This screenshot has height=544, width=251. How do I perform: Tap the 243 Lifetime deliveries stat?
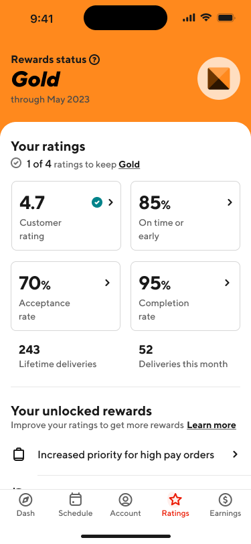click(x=58, y=356)
